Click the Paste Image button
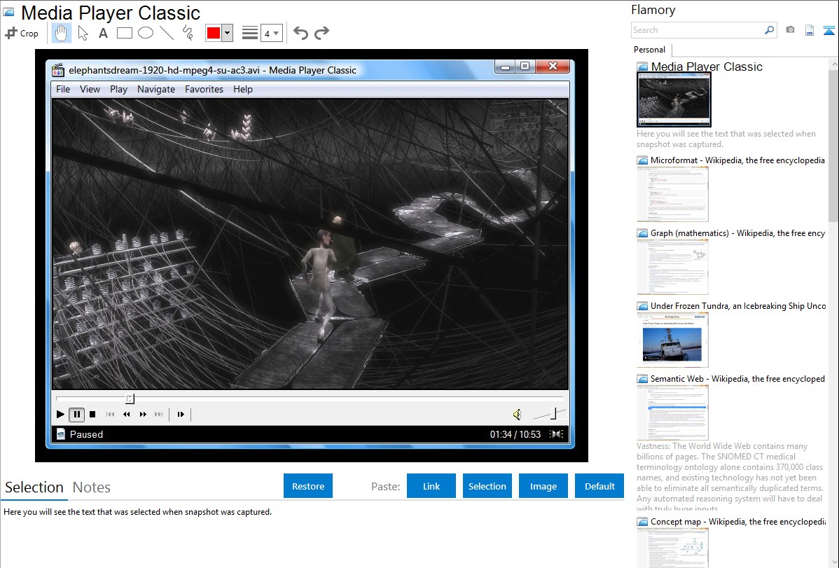The width and height of the screenshot is (839, 568). pyautogui.click(x=543, y=486)
